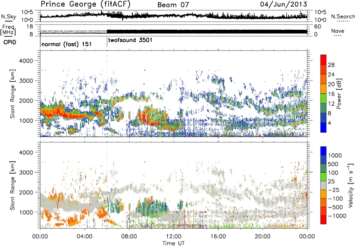Click the -1000 tick on Velocity colorbar

337,216
